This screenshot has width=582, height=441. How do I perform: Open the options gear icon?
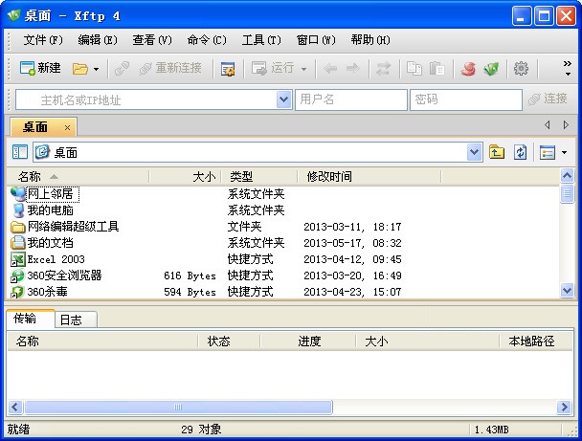521,69
